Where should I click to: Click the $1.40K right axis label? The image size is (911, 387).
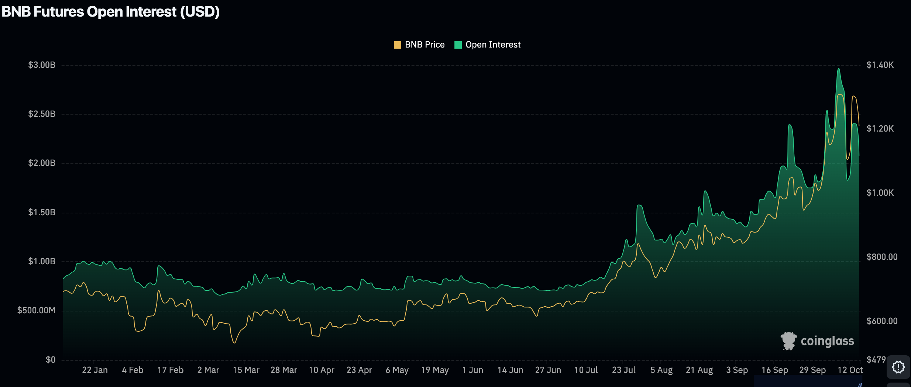tap(880, 65)
